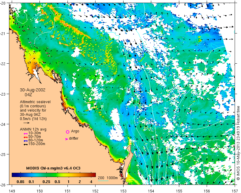Click the '150-200m' depth label
241x193 pixels.
point(37,144)
